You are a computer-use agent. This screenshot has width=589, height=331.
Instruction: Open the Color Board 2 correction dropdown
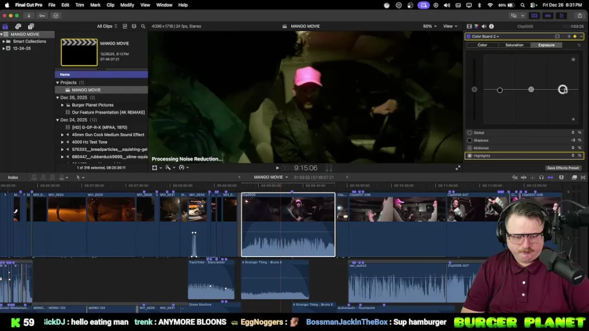pos(485,36)
